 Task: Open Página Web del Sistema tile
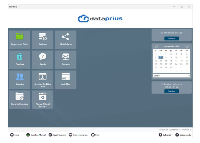pos(43,100)
